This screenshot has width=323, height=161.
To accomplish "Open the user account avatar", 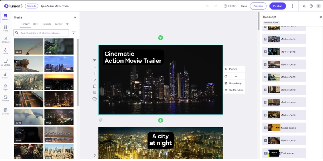I will pos(319,6).
